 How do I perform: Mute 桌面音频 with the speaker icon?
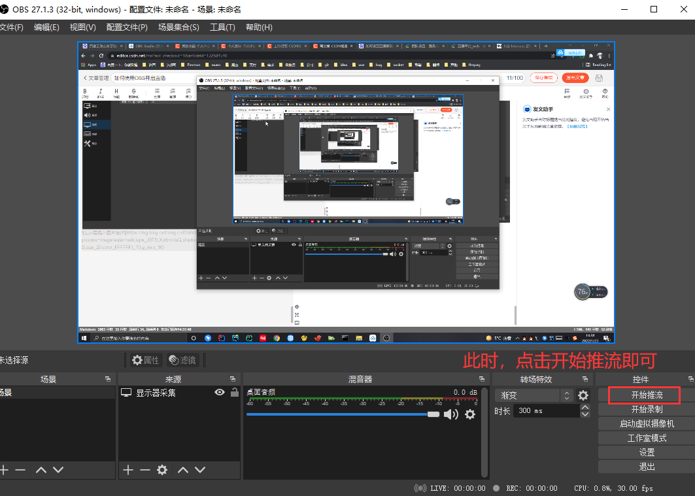point(450,414)
